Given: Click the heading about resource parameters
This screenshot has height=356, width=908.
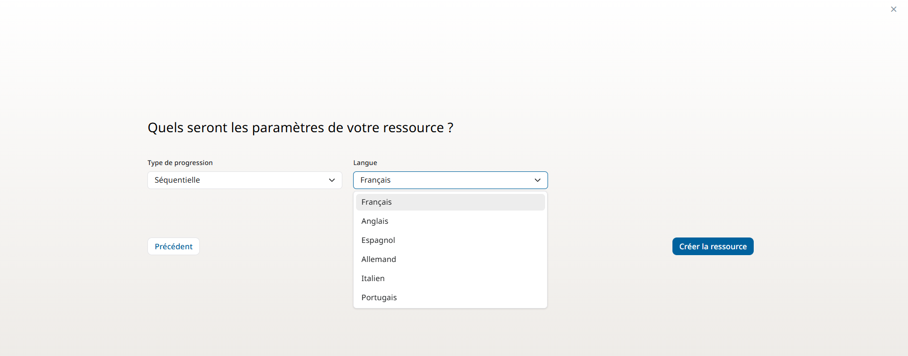Looking at the screenshot, I should coord(300,128).
